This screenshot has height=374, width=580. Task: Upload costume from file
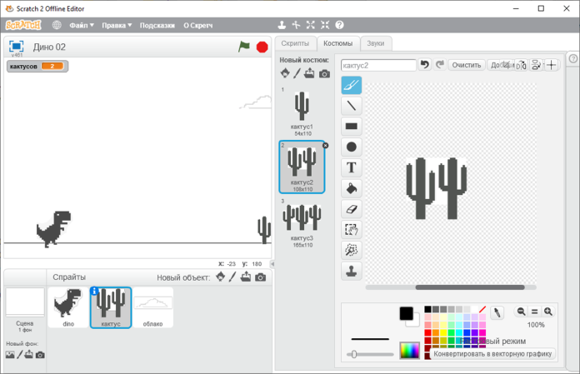[309, 73]
